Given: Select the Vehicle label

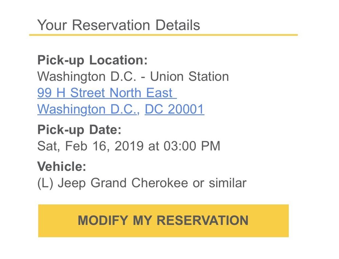Looking at the screenshot, I should (x=62, y=166).
